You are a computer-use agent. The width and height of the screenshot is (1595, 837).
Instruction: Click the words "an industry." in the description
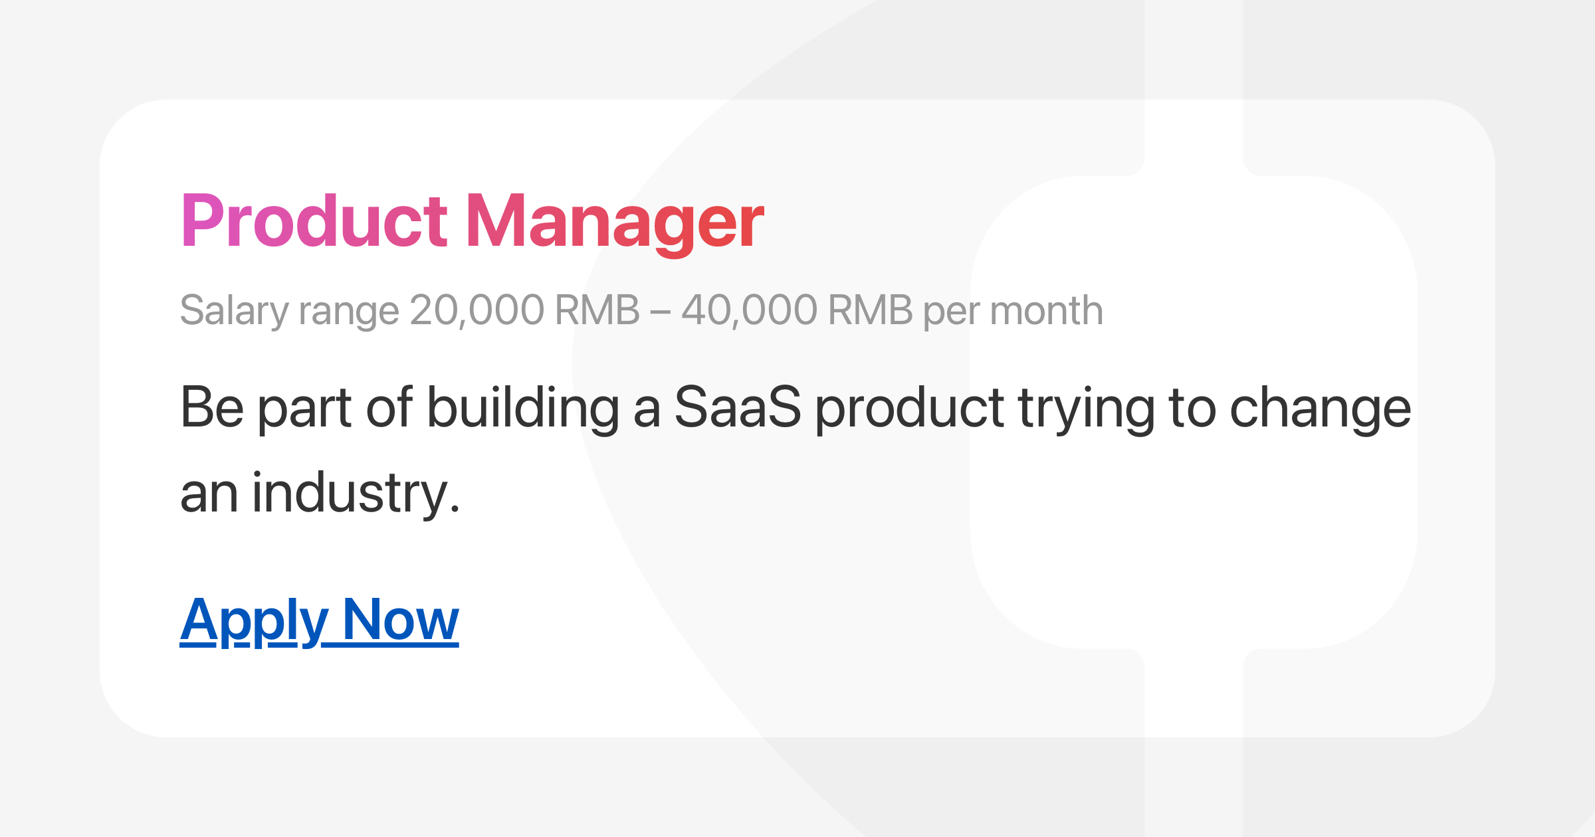click(320, 493)
